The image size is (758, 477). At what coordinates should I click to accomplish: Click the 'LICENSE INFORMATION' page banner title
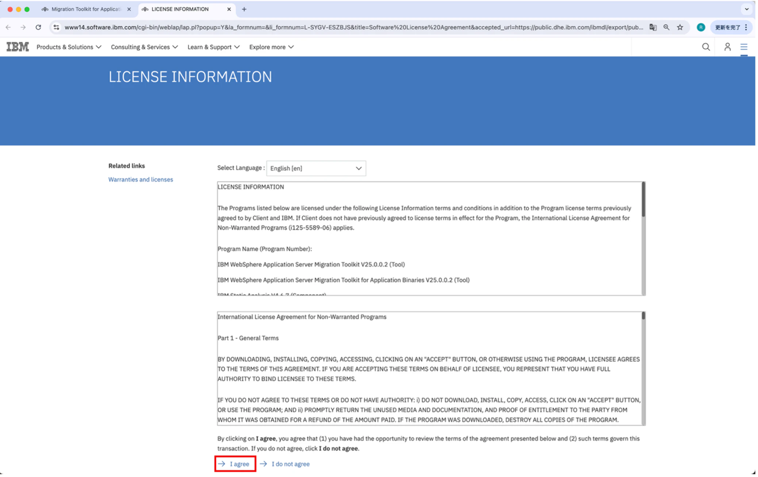point(190,77)
